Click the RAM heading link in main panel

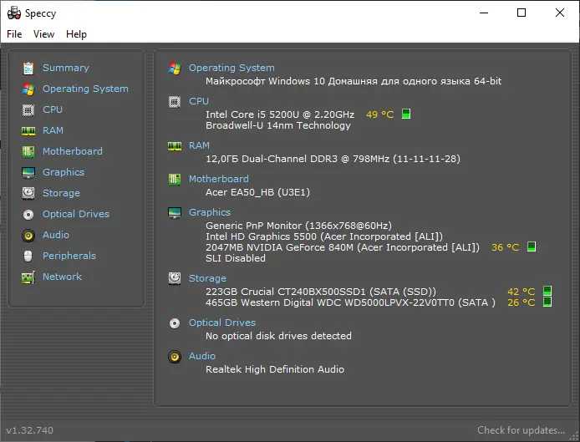coord(199,145)
